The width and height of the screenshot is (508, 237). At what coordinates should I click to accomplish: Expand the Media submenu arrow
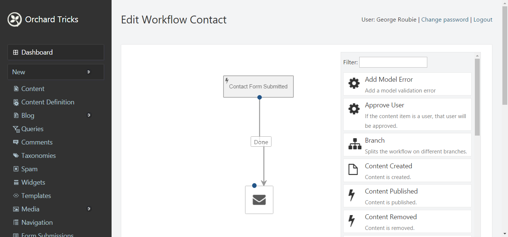coord(89,209)
